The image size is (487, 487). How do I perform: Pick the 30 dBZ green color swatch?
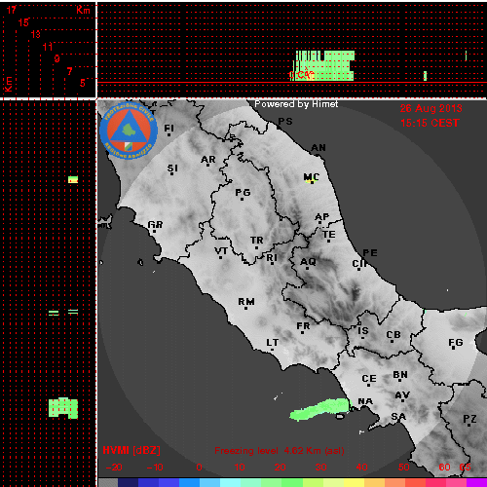pos(313,482)
